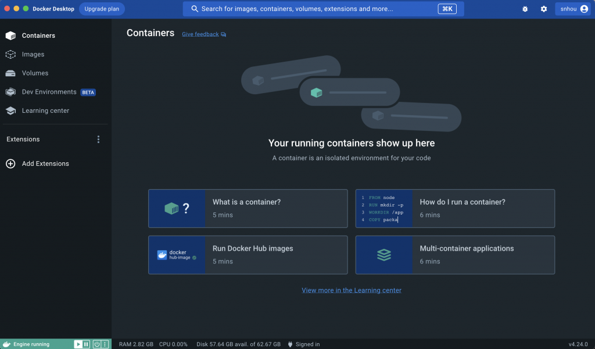Screen dimensions: 595x349
Task: Follow View more in the Learning center
Action: coord(352,290)
